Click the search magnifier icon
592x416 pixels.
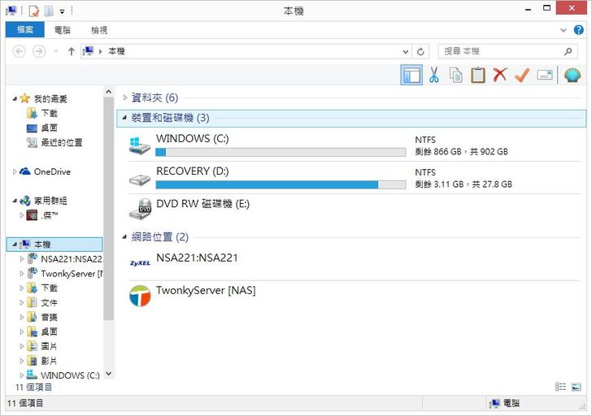coord(568,51)
